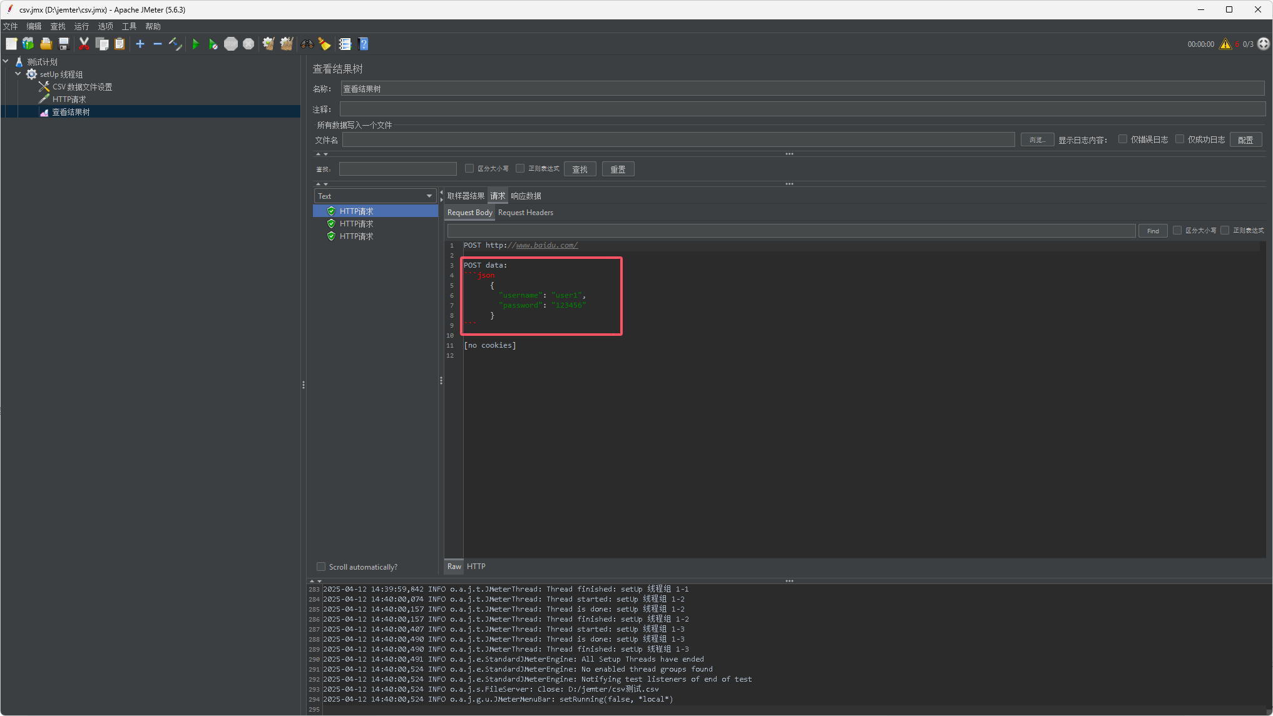
Task: Check 区分大小写 in the search bar
Action: point(469,168)
